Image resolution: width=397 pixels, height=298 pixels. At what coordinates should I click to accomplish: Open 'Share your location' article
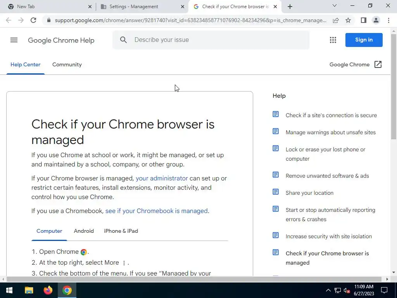click(x=309, y=193)
